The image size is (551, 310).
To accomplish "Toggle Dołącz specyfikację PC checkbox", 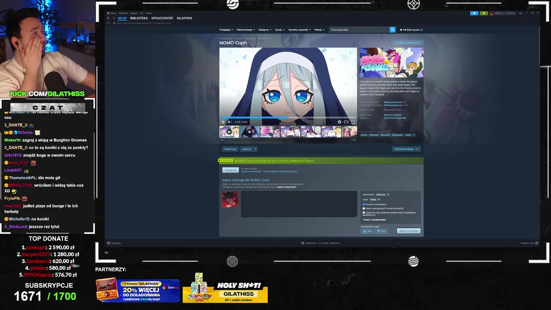I will pos(364,208).
